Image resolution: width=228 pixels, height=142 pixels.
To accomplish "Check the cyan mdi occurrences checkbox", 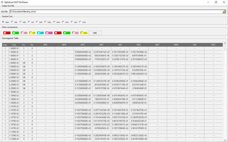I will point(39,33).
